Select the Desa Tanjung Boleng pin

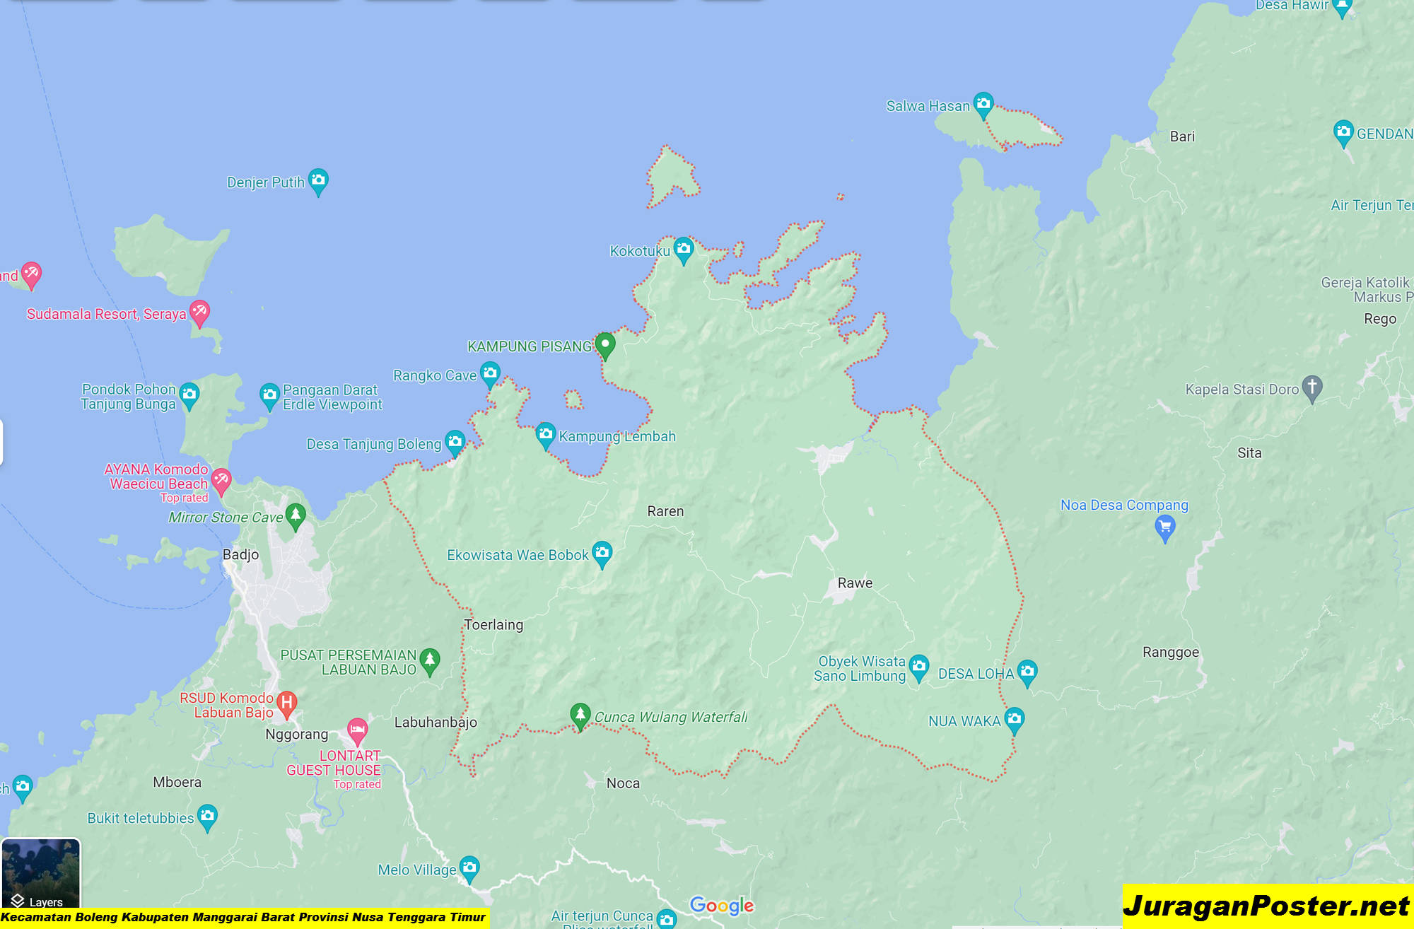pyautogui.click(x=455, y=443)
